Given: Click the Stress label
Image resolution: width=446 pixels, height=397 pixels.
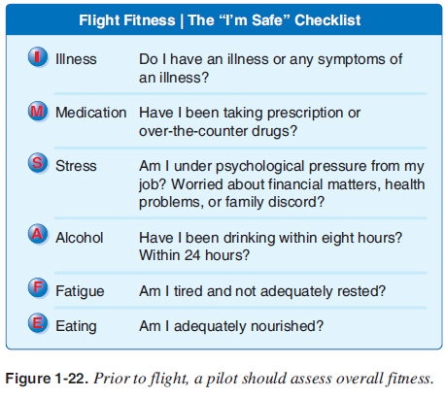Looking at the screenshot, I should click(x=76, y=166).
